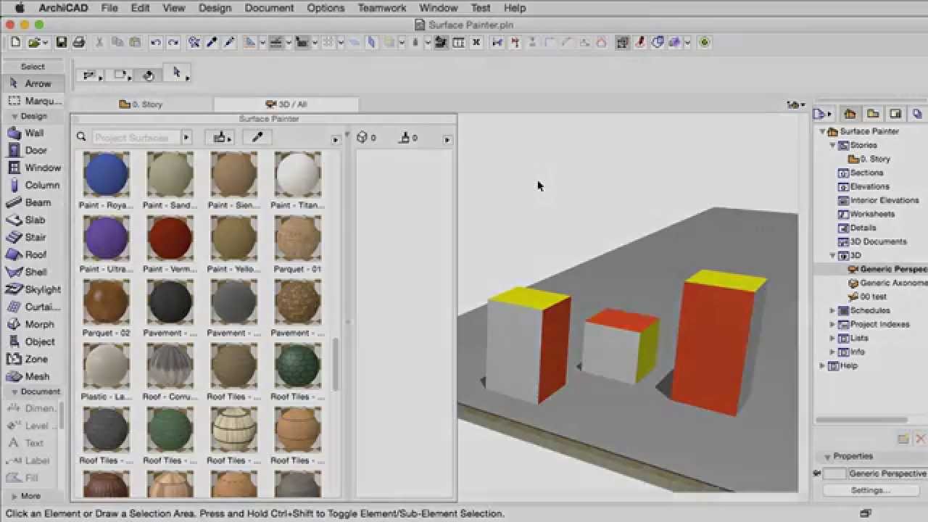The height and width of the screenshot is (522, 928).
Task: Select the Beam tool
Action: (x=33, y=202)
